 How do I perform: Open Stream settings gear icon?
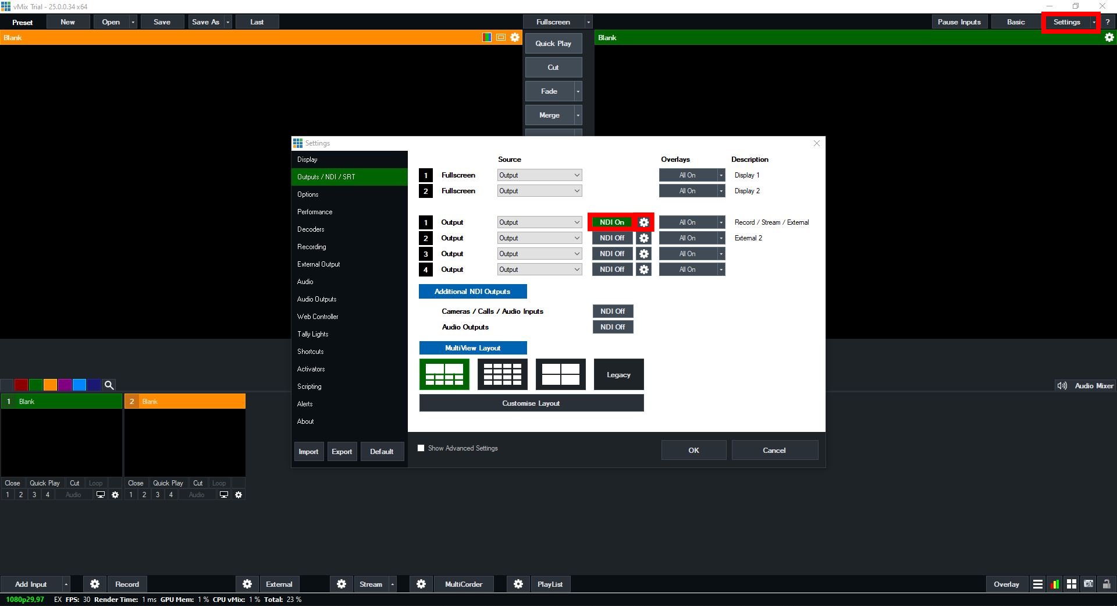coord(341,584)
